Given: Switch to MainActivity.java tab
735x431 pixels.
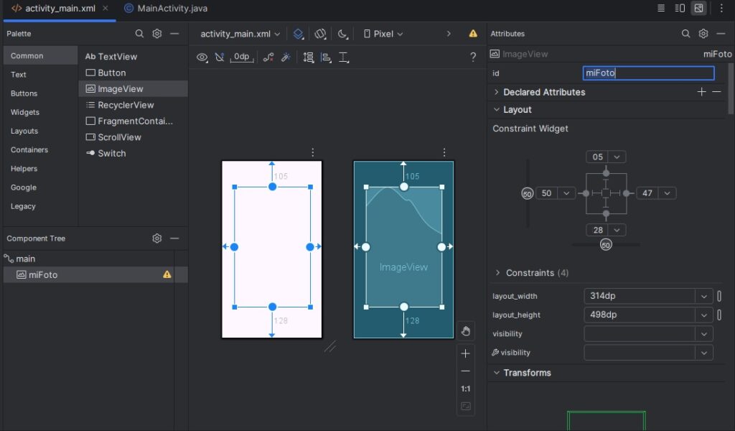Looking at the screenshot, I should click(166, 9).
